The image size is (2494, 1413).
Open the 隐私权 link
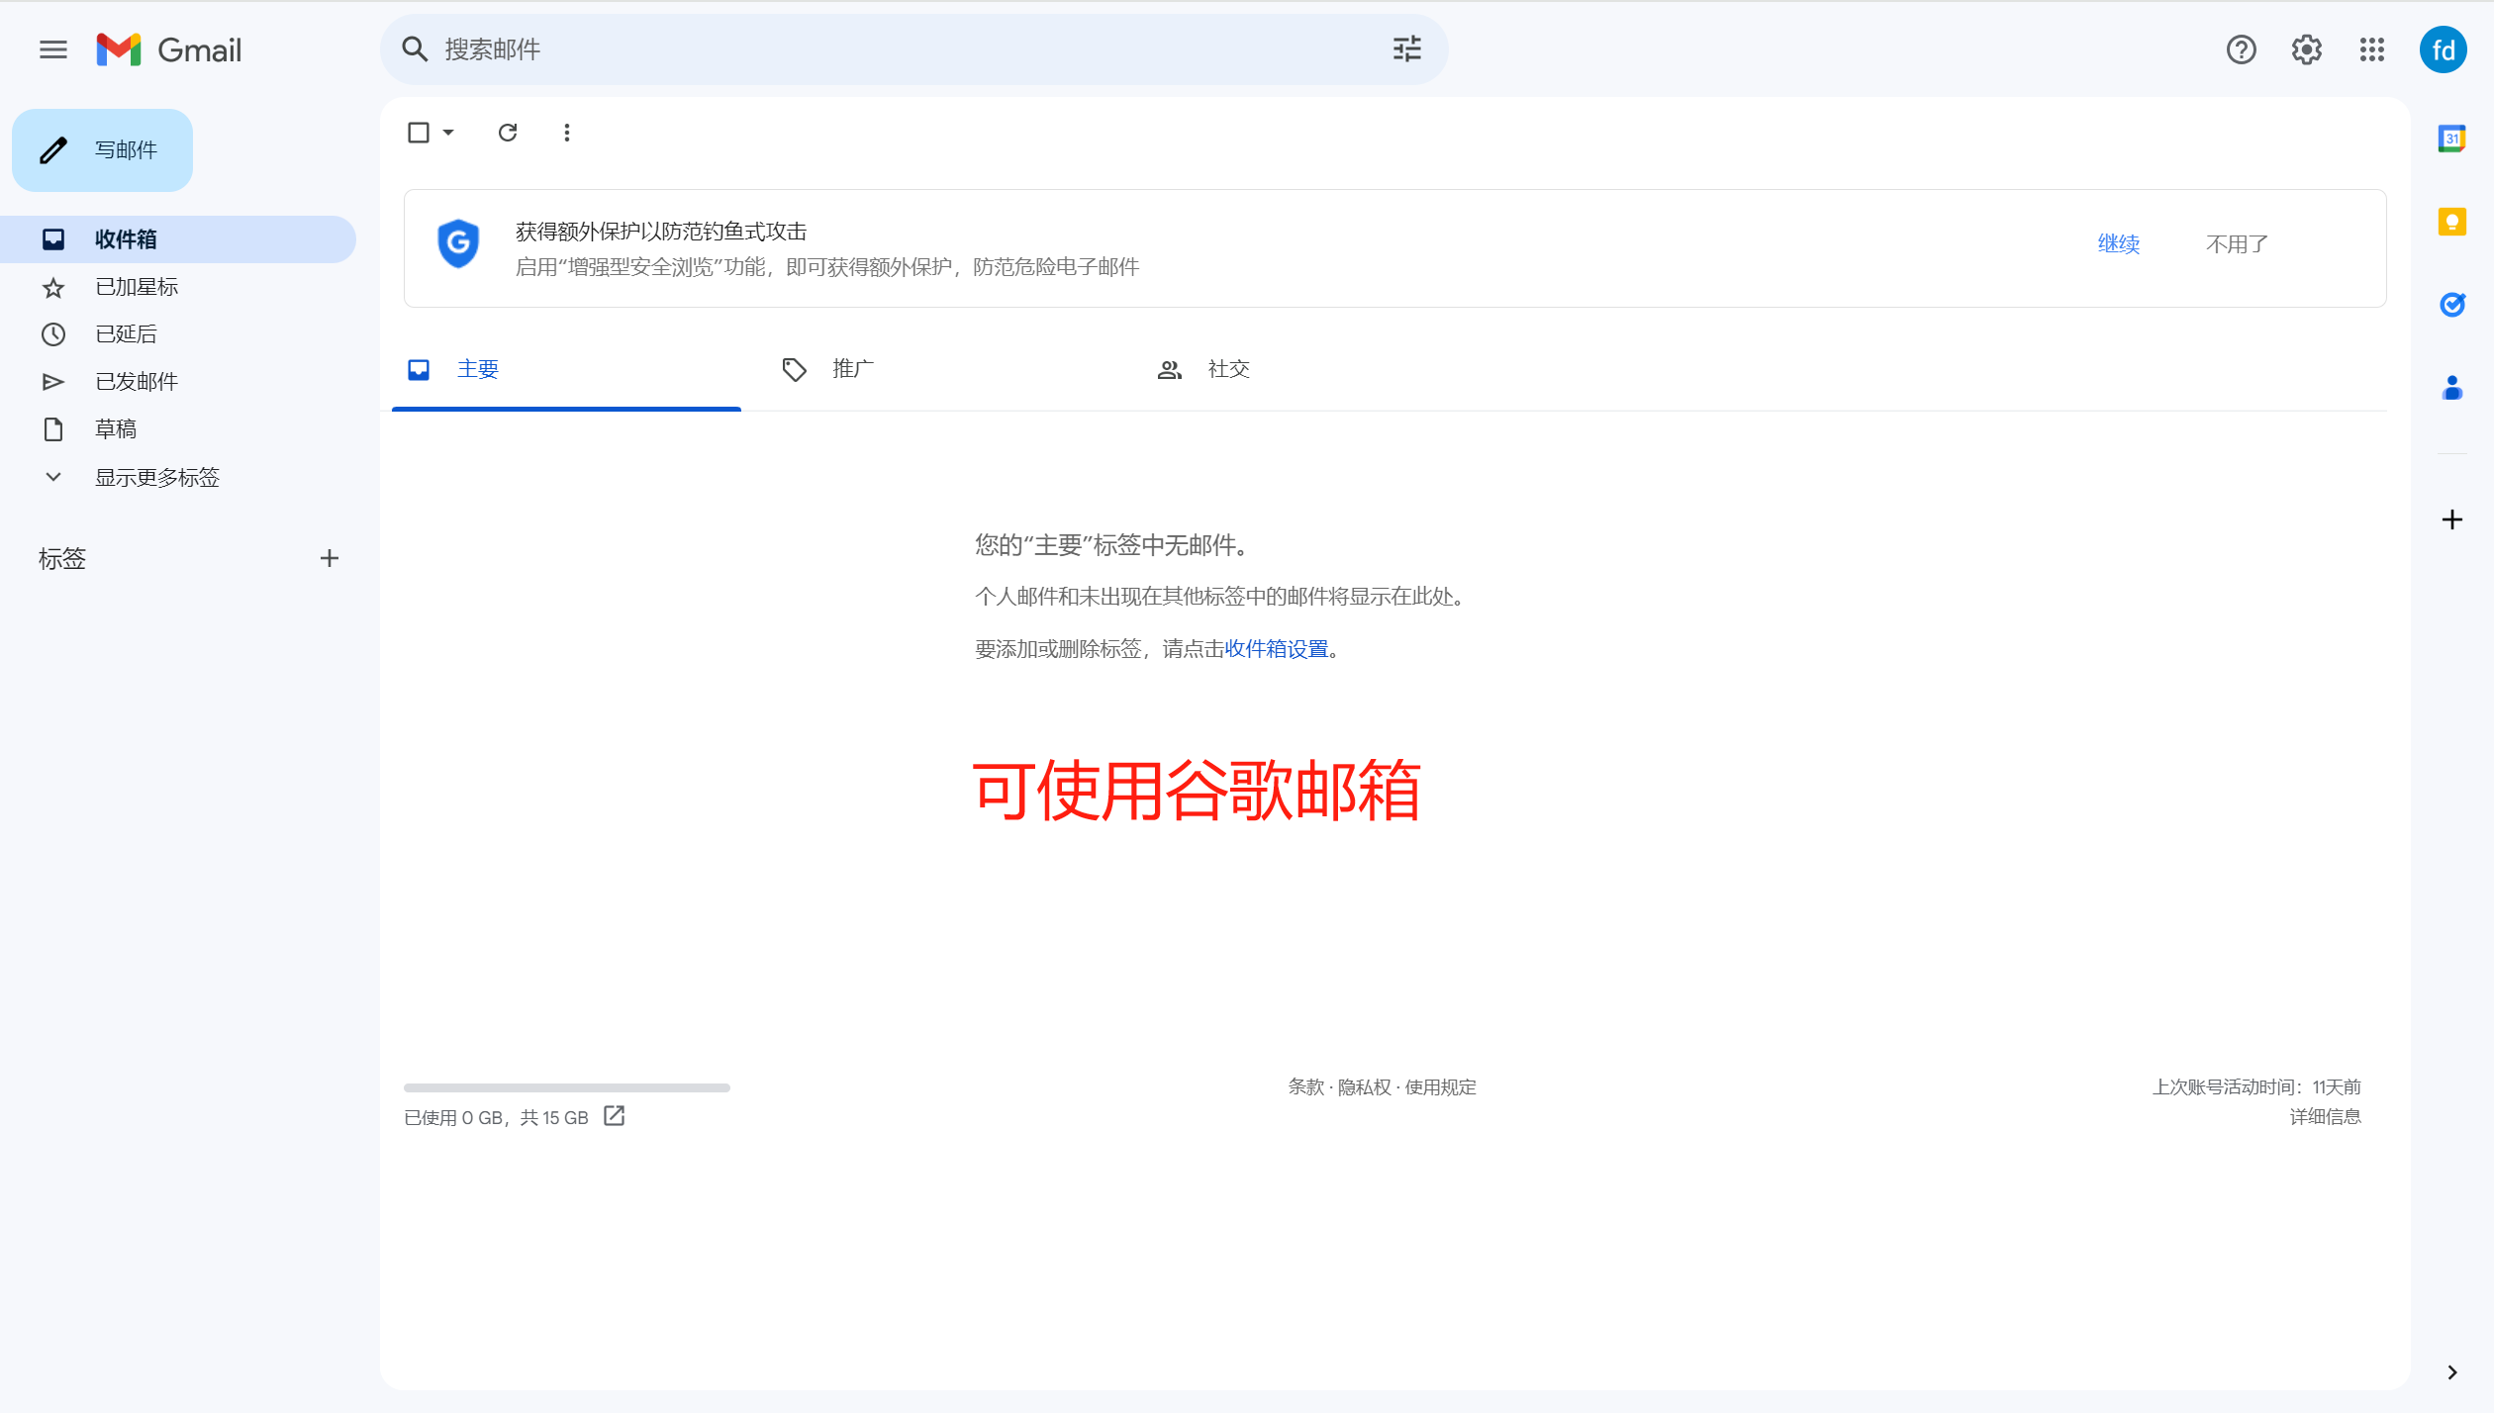pos(1364,1086)
